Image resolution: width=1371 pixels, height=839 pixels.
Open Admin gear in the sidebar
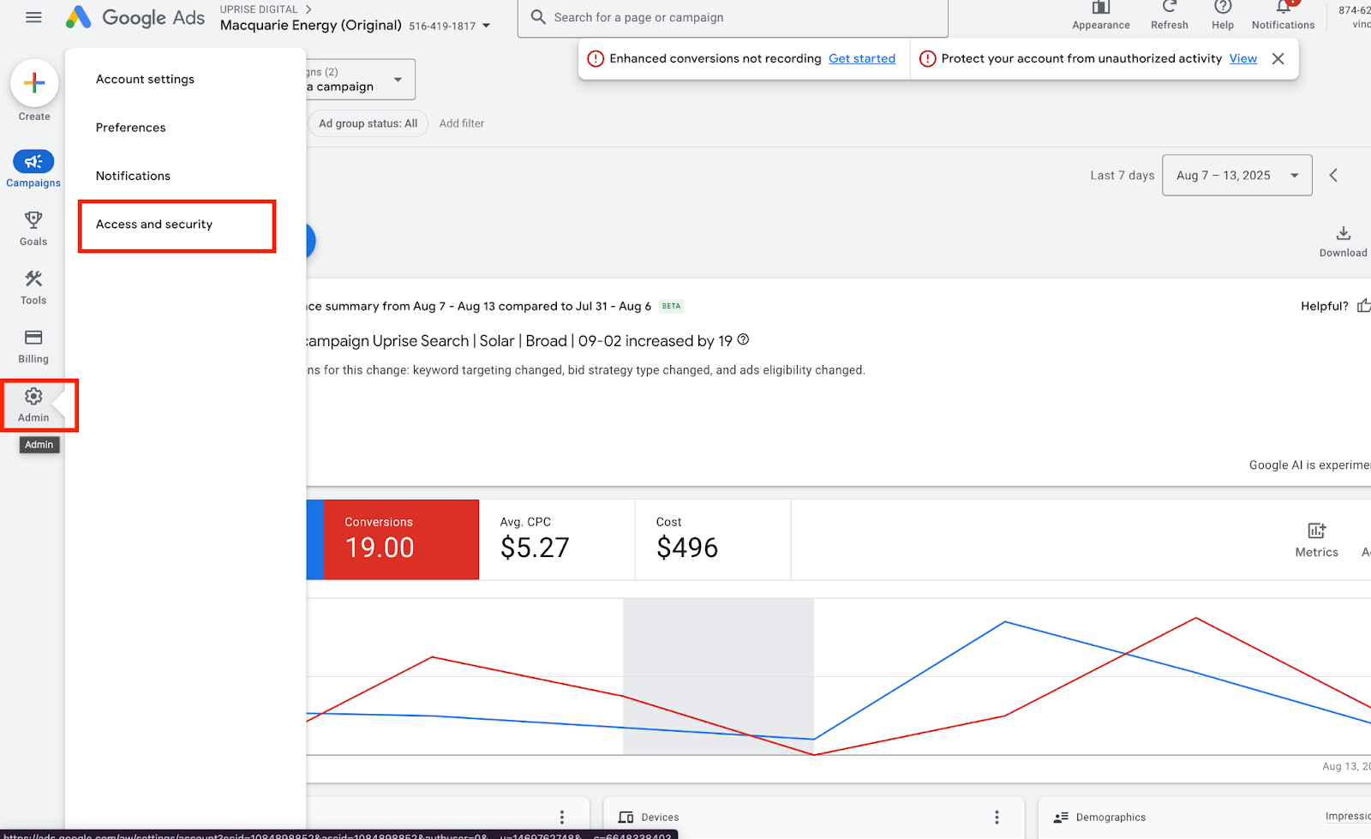[33, 405]
